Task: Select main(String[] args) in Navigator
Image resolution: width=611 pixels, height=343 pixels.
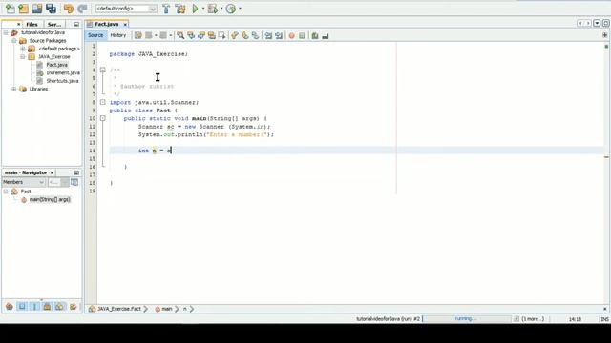Action: point(50,199)
